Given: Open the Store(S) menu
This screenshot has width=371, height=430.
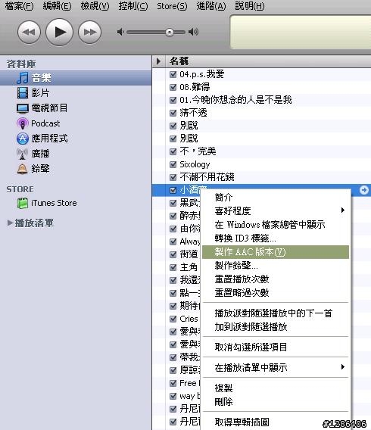Looking at the screenshot, I should click(172, 6).
